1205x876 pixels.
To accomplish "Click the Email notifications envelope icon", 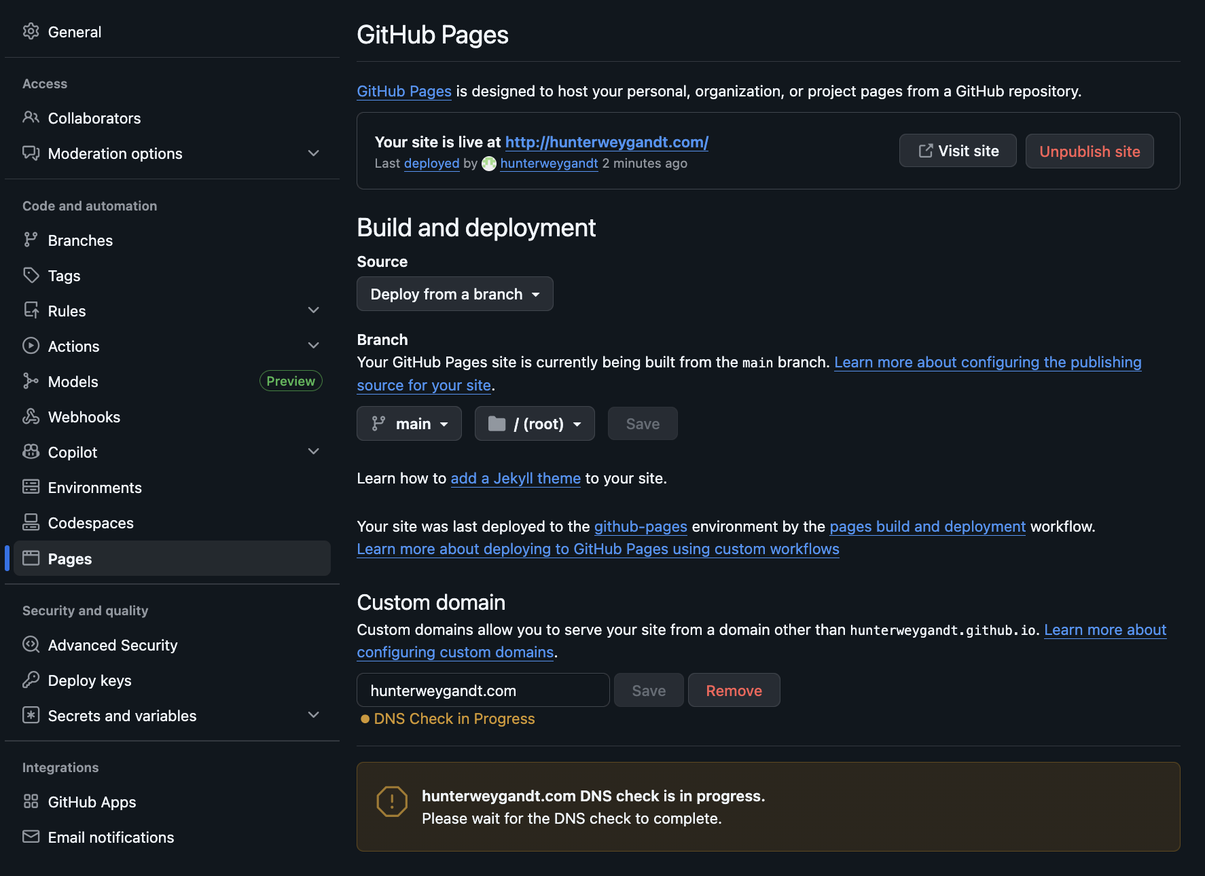I will pyautogui.click(x=31, y=837).
